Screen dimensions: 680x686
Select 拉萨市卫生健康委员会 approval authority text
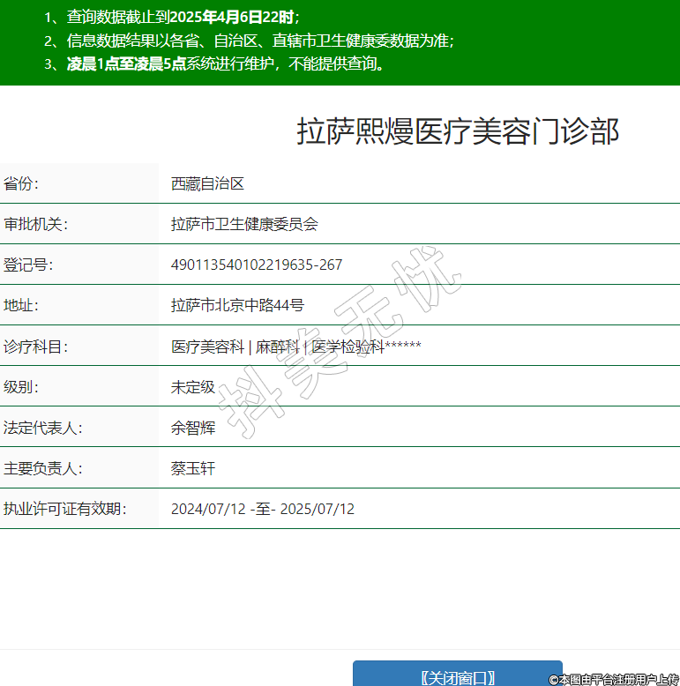point(244,224)
